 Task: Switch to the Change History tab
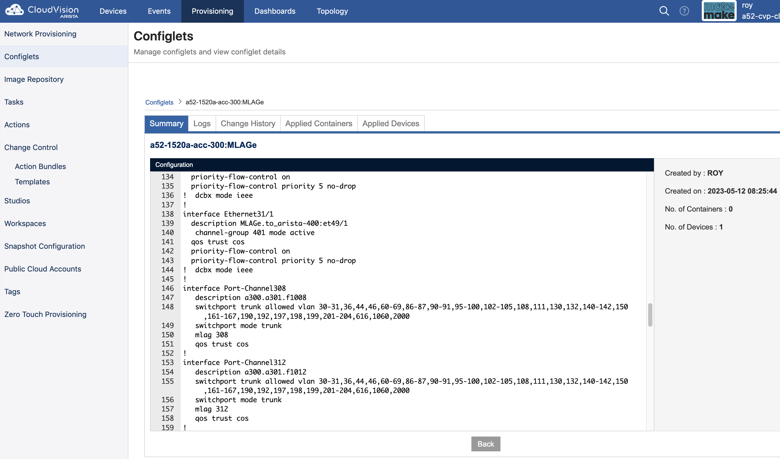(x=248, y=123)
